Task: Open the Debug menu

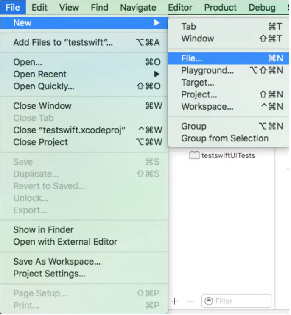Action: pyautogui.click(x=262, y=8)
